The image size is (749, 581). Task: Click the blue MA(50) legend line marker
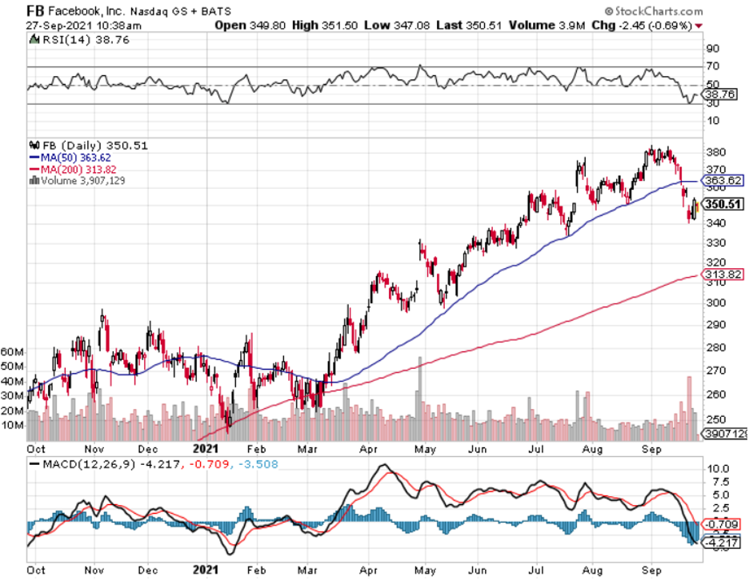(x=34, y=157)
